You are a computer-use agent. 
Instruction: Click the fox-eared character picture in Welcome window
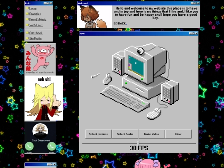[95, 17]
